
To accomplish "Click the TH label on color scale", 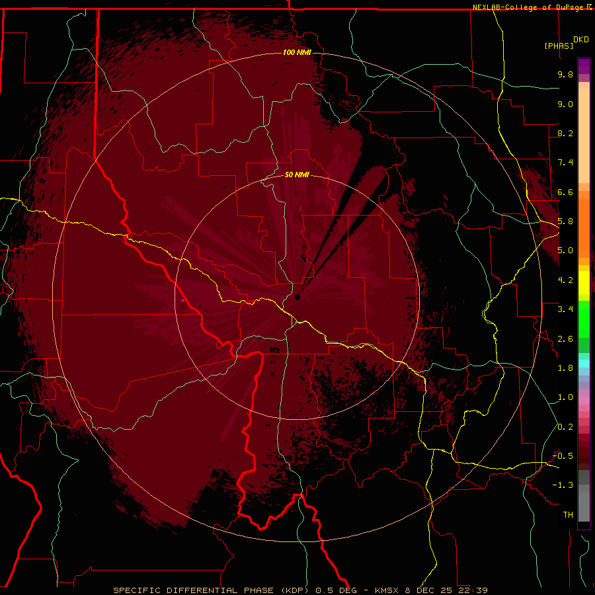I will click(568, 515).
